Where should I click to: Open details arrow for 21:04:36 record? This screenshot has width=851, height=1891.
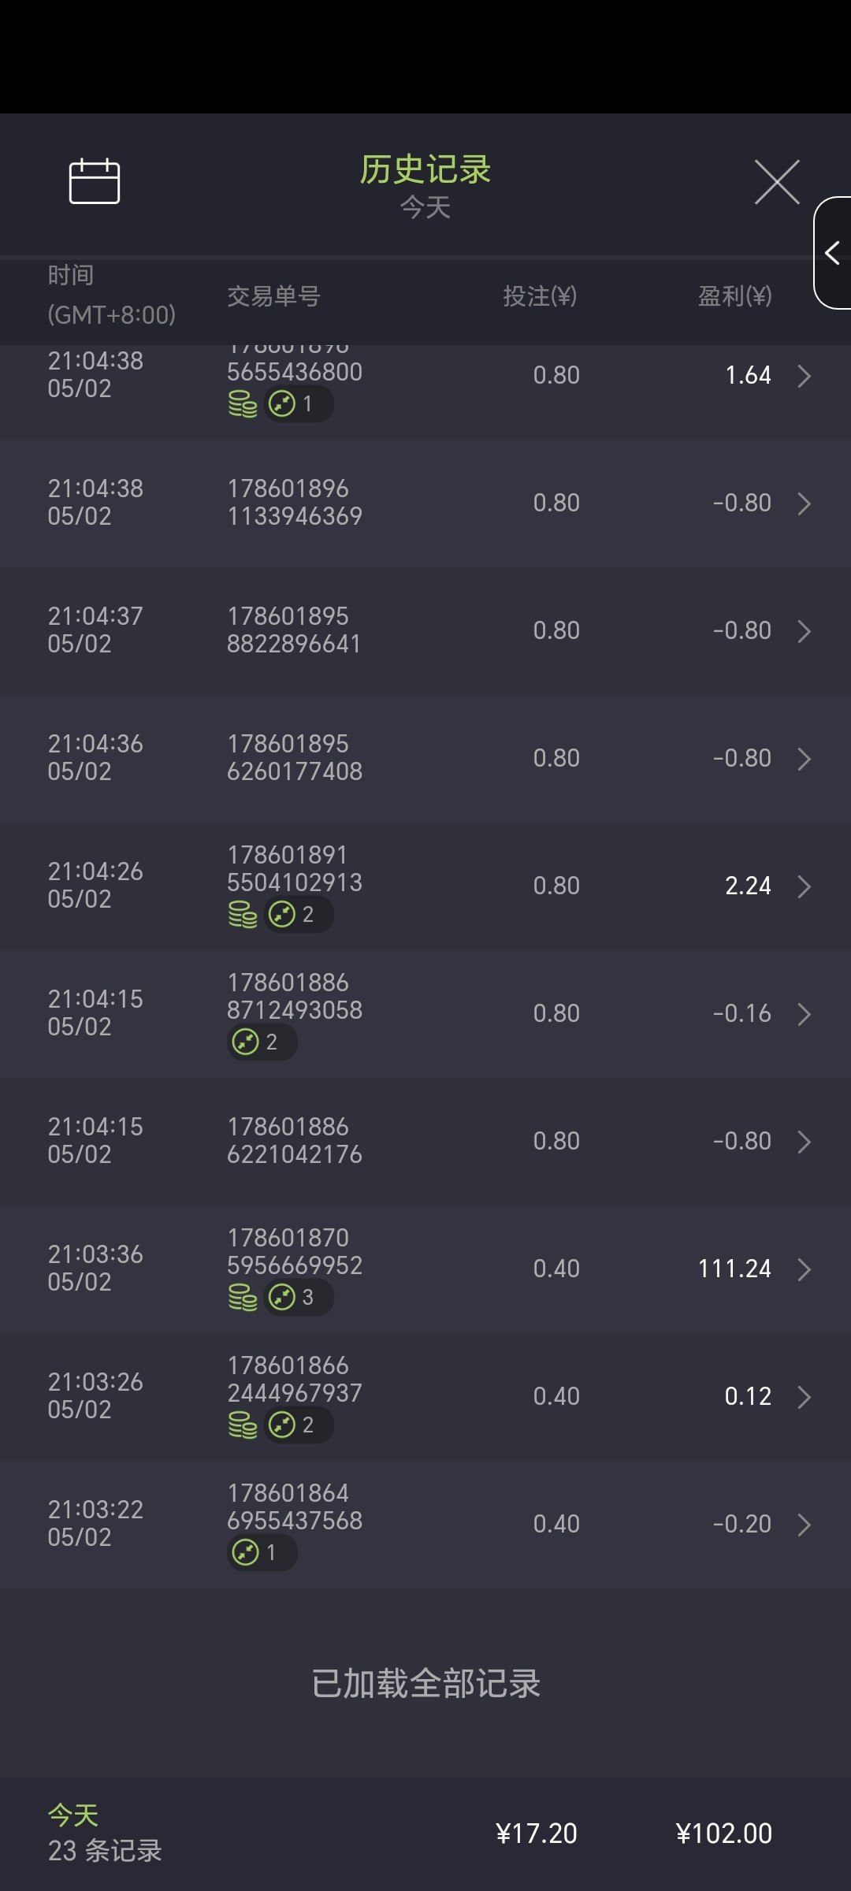point(804,759)
